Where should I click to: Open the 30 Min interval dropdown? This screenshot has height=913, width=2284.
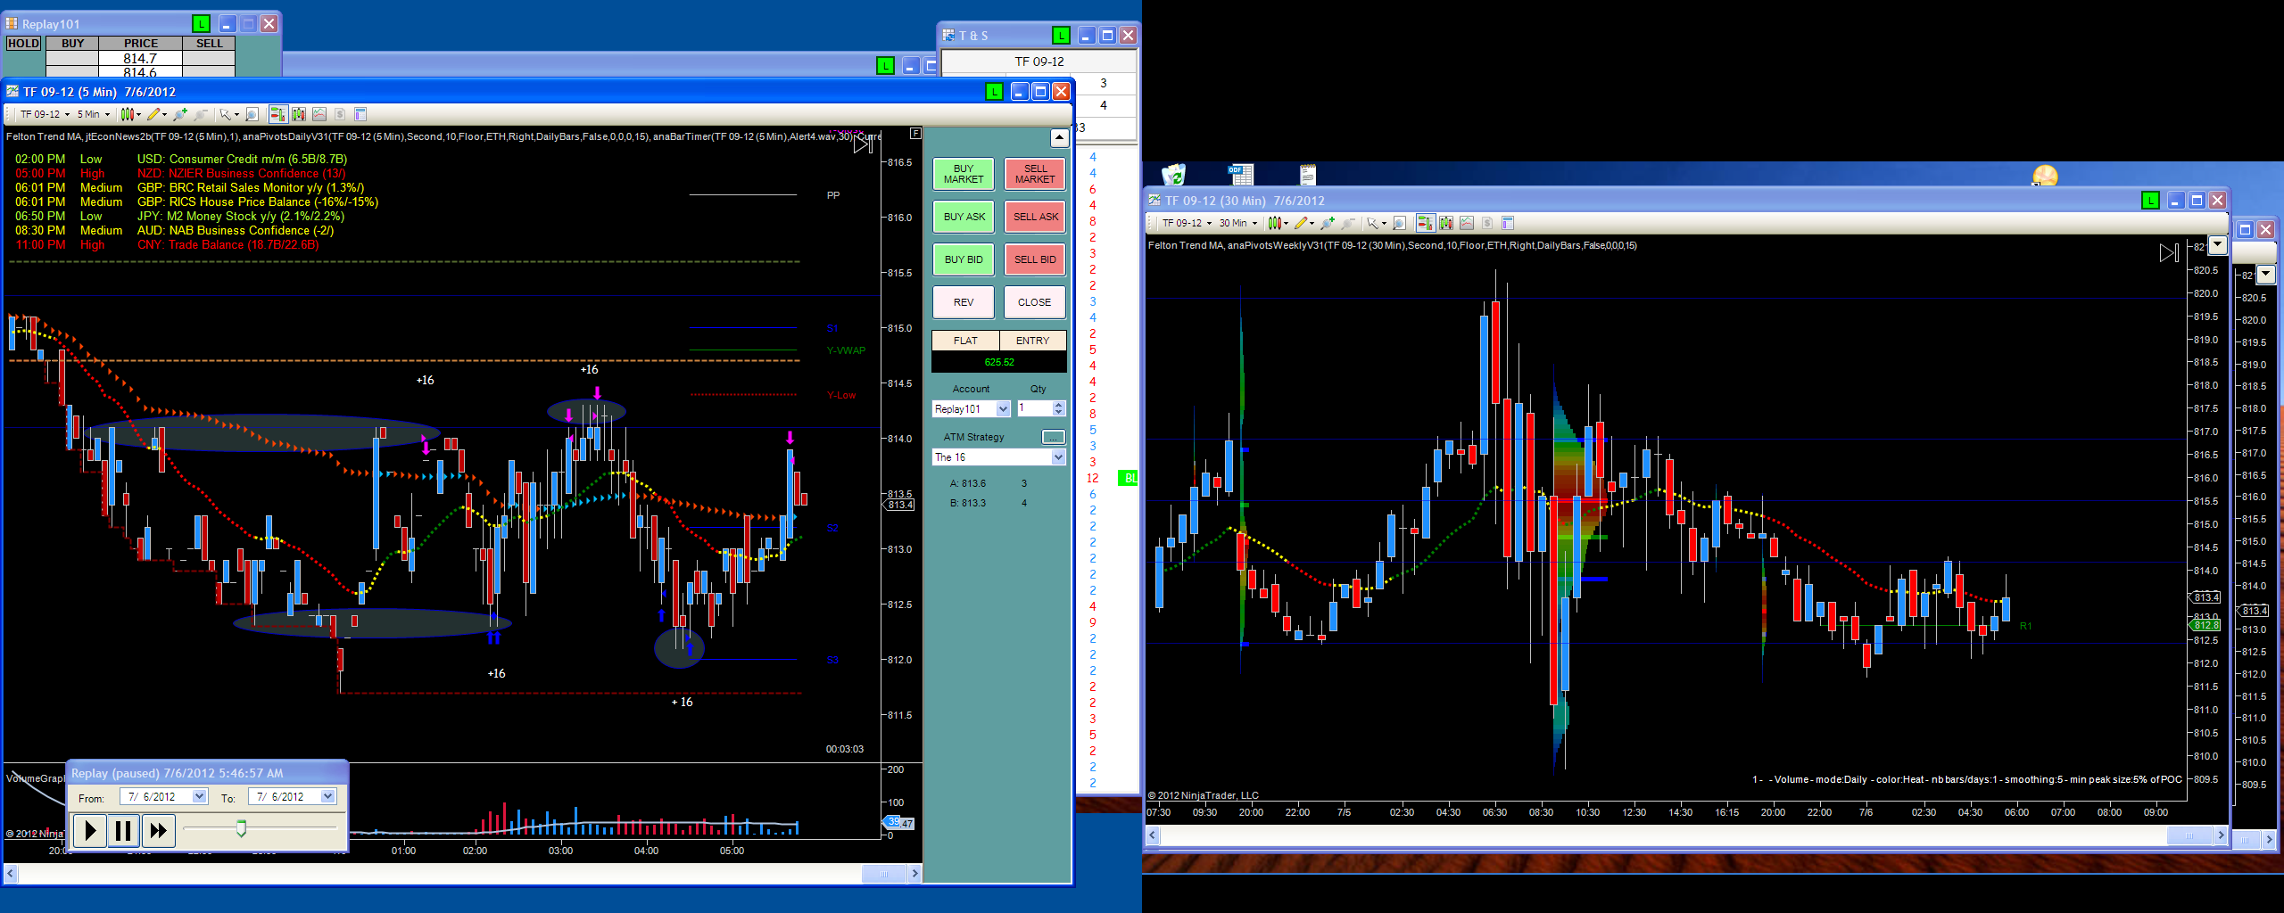[1237, 223]
